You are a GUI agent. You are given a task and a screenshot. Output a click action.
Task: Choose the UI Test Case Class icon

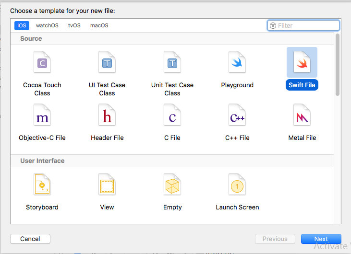point(107,62)
